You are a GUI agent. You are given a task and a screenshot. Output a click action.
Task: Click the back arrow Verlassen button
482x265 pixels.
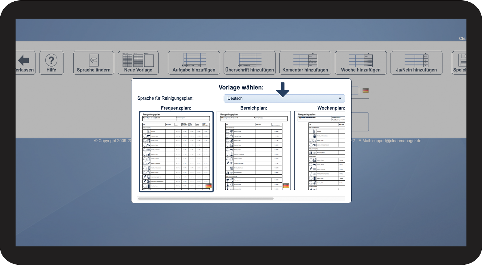tap(25, 63)
